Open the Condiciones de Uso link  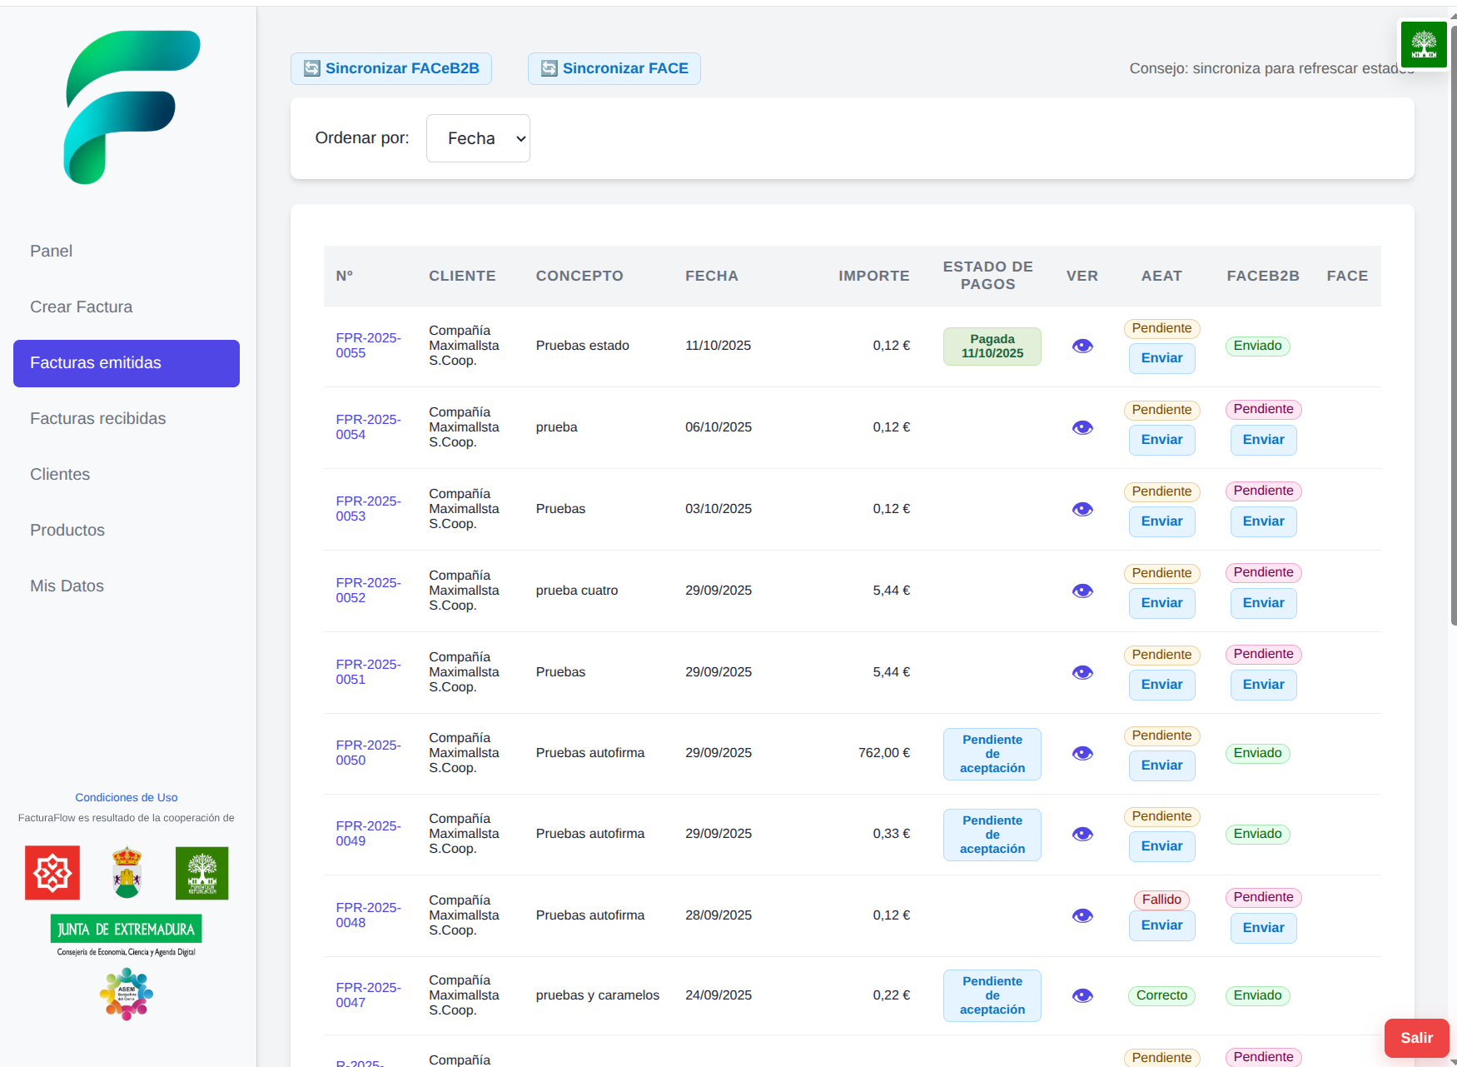127,798
